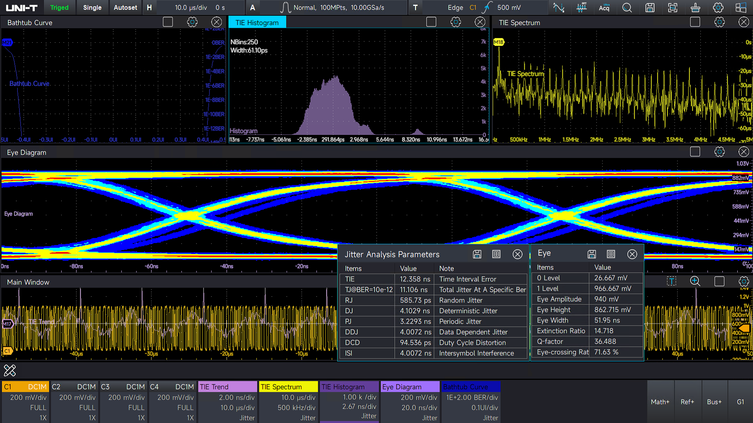
Task: Open the Windows layout icon at top right
Action: [x=741, y=7]
